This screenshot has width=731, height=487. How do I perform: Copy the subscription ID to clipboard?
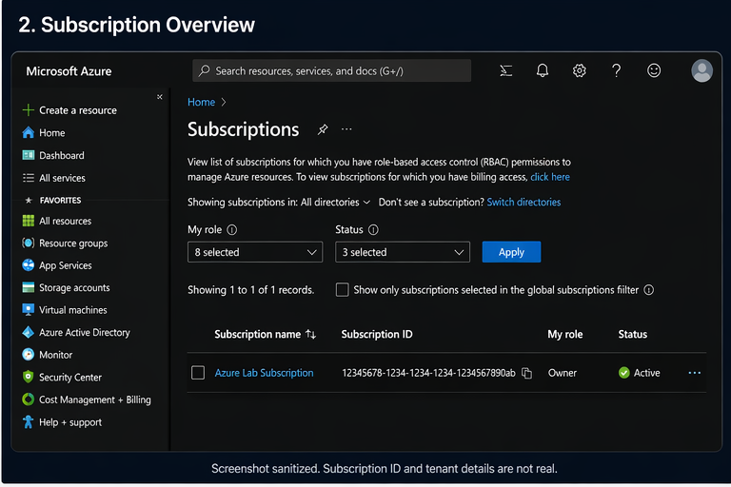point(526,373)
